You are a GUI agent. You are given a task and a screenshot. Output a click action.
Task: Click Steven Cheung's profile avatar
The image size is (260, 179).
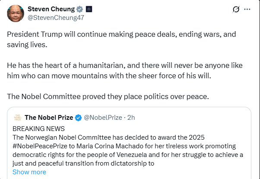pyautogui.click(x=16, y=13)
